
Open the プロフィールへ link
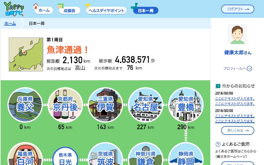point(237,68)
